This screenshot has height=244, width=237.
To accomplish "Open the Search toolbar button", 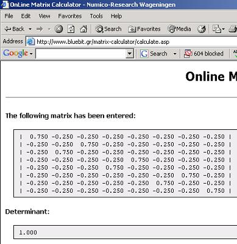I will (x=108, y=29).
